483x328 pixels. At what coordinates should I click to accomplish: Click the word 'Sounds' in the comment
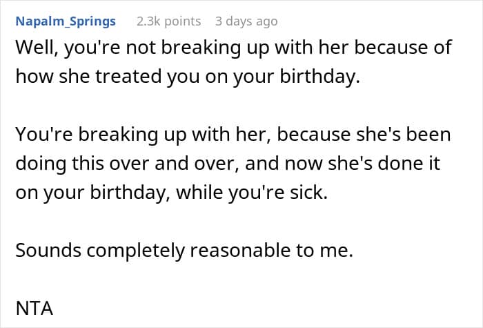48,250
